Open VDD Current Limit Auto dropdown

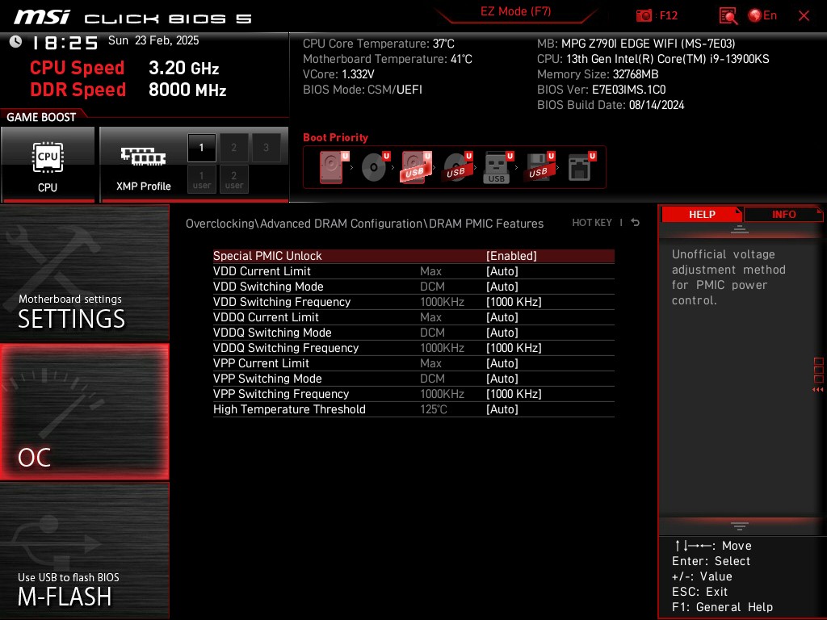(x=502, y=271)
